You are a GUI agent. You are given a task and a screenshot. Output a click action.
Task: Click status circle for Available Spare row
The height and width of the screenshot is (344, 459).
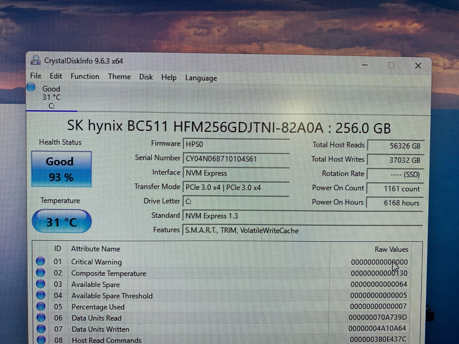coord(41,284)
